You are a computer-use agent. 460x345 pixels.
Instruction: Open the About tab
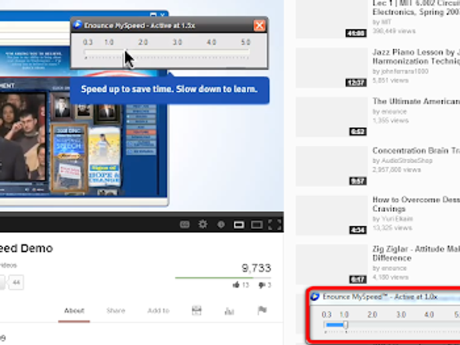[x=74, y=311]
